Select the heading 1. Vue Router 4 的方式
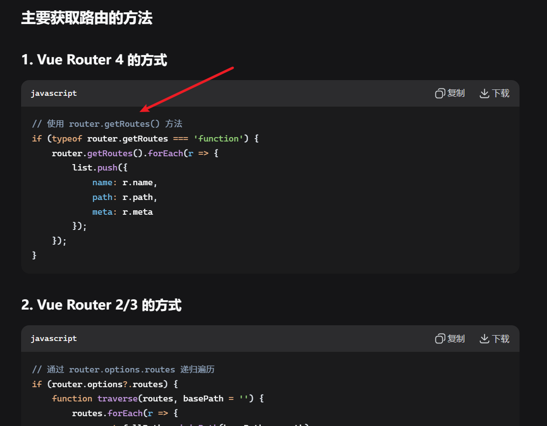This screenshot has height=426, width=547. tap(94, 60)
